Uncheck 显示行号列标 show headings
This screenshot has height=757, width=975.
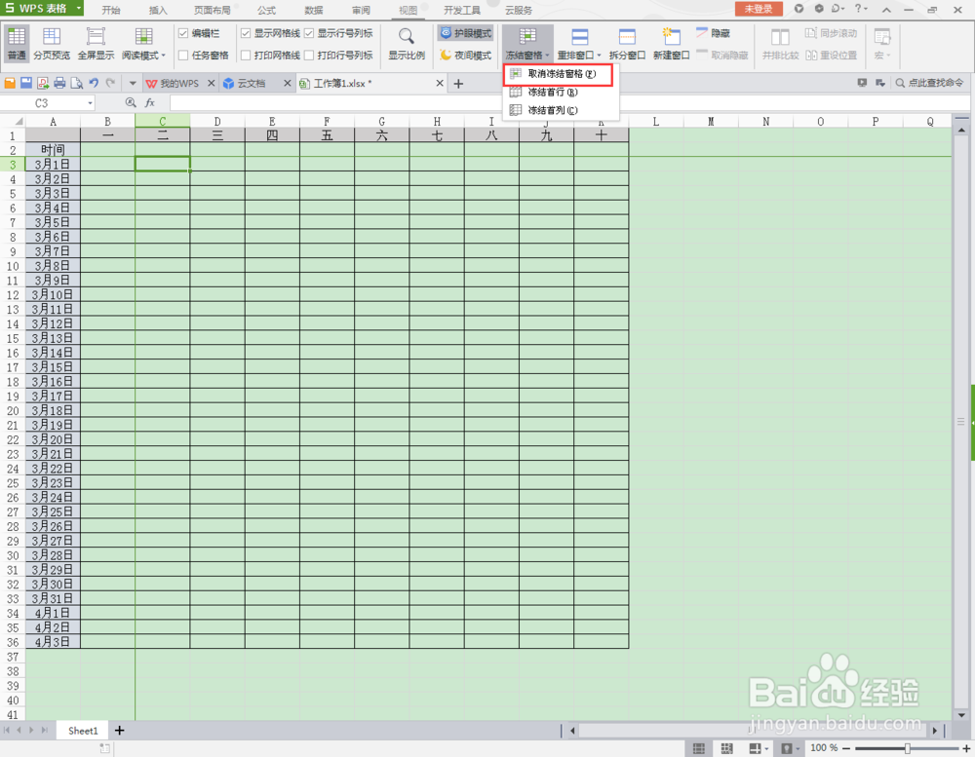[x=309, y=33]
